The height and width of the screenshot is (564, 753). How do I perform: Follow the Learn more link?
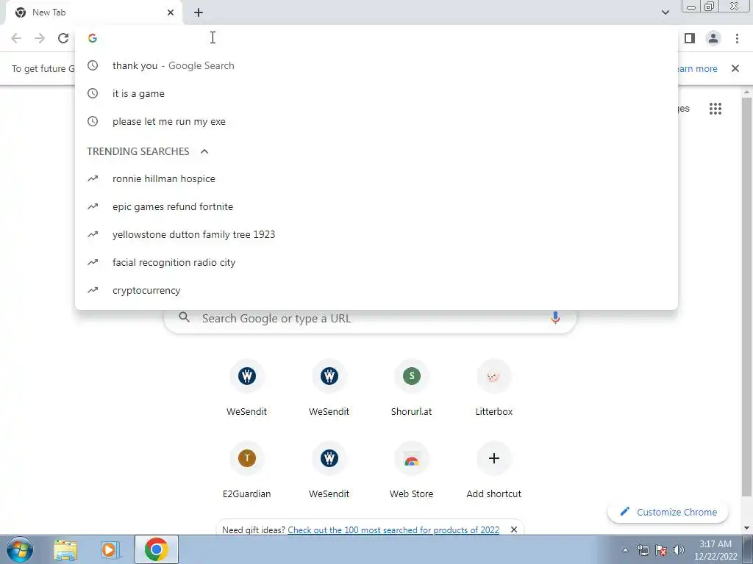[x=698, y=68]
